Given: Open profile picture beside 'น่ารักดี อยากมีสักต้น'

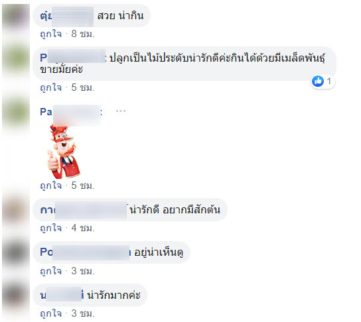Looking at the screenshot, I should pyautogui.click(x=16, y=210).
